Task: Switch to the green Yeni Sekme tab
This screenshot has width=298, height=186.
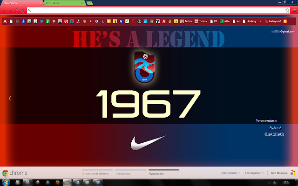Action: 64,3
